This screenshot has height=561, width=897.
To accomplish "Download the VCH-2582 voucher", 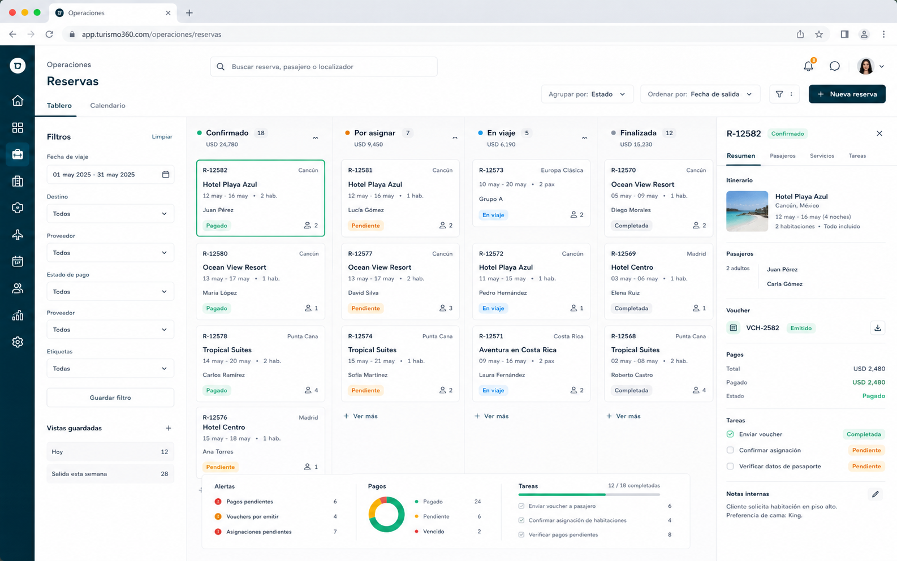I will tap(877, 328).
